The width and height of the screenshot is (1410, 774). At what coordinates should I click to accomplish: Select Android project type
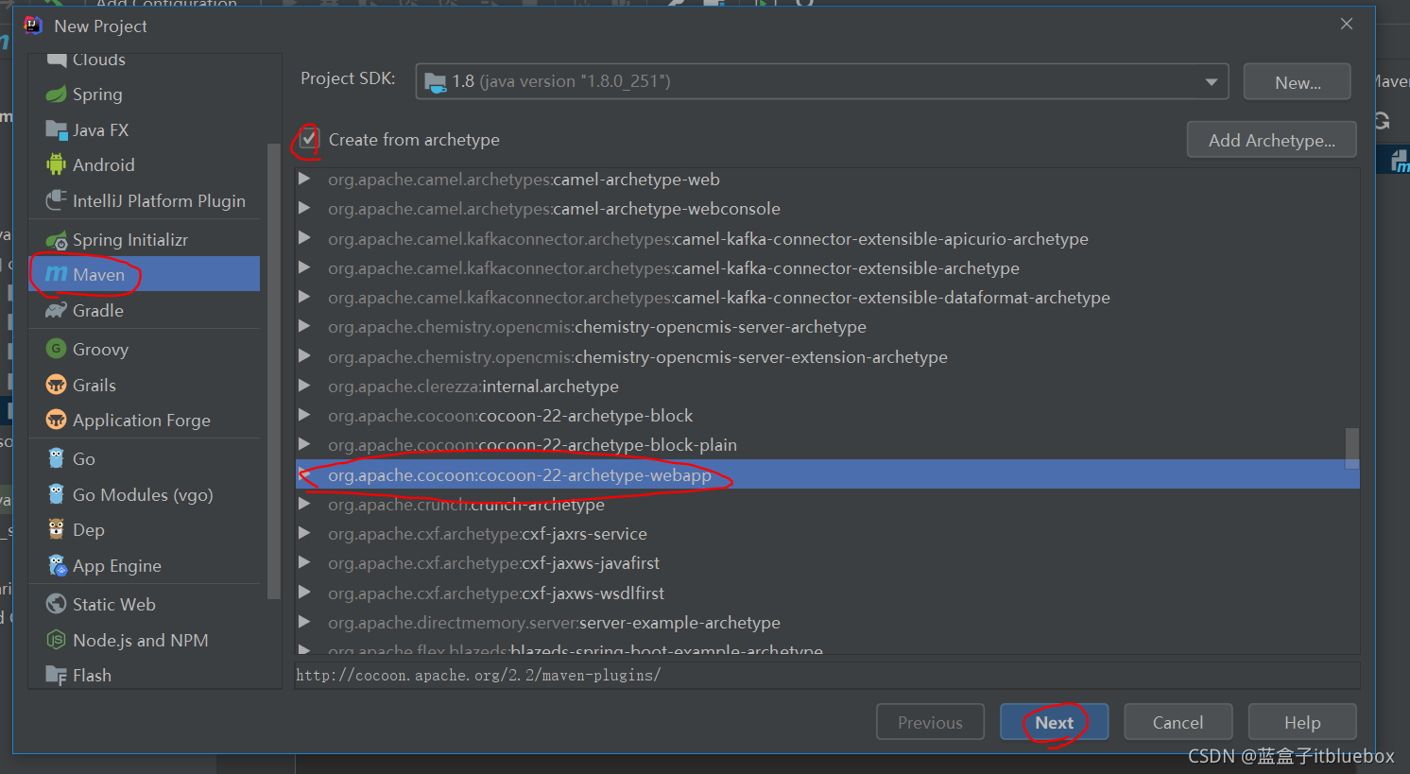(146, 165)
